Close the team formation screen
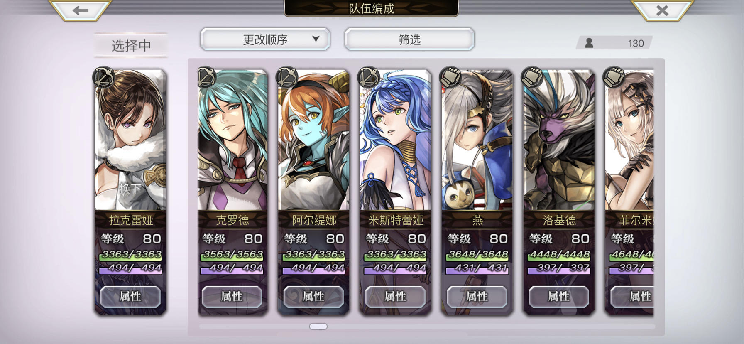This screenshot has height=344, width=744. [x=662, y=10]
